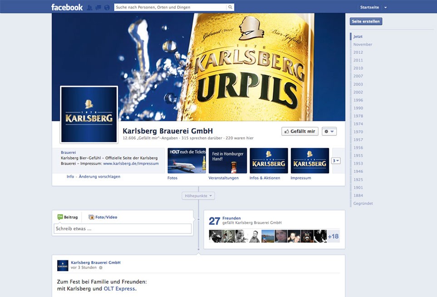This screenshot has width=437, height=297.
Task: Open the Info link
Action: (x=70, y=177)
